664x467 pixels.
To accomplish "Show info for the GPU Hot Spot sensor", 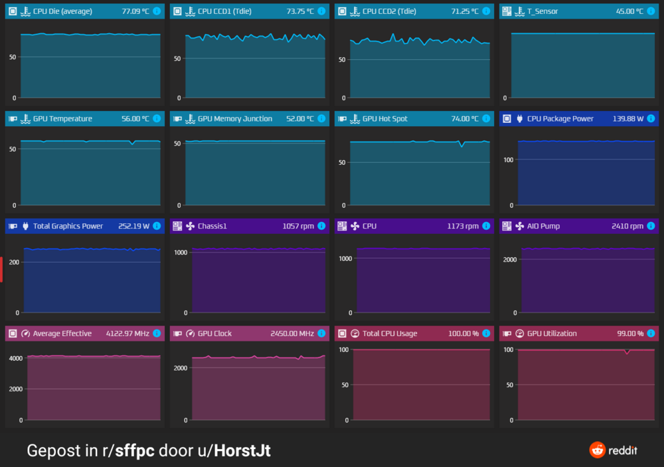I will 486,119.
